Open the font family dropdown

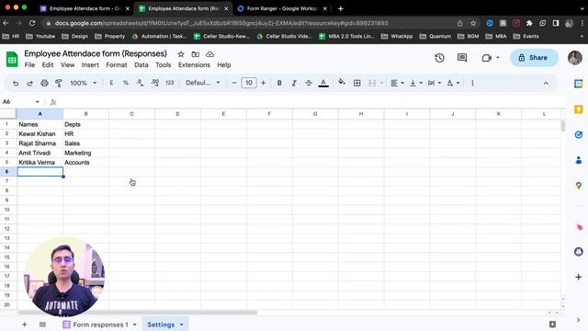(x=203, y=83)
